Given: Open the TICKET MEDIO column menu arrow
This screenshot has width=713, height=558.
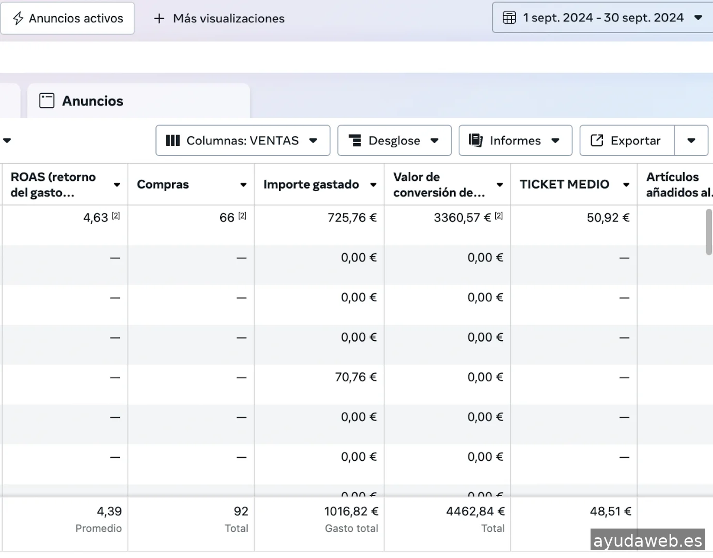Looking at the screenshot, I should point(626,185).
